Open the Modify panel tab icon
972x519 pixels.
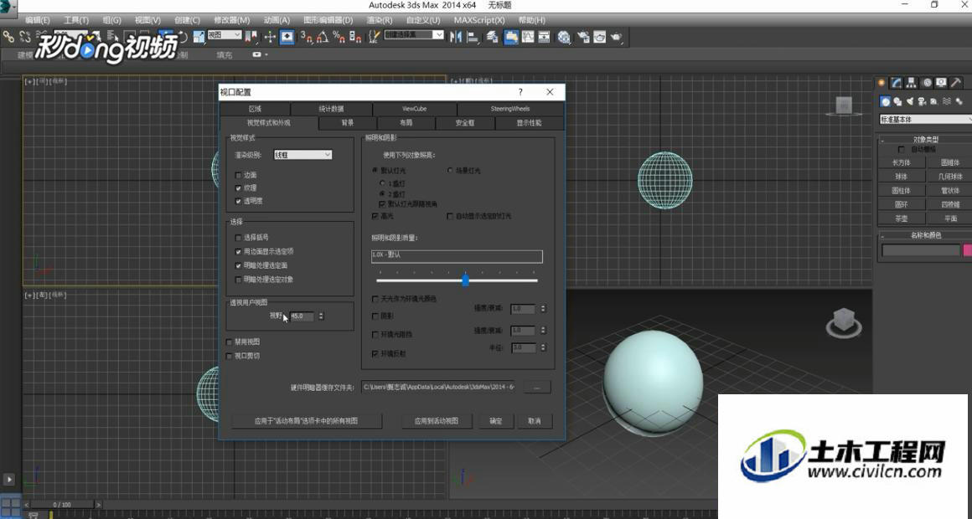897,82
